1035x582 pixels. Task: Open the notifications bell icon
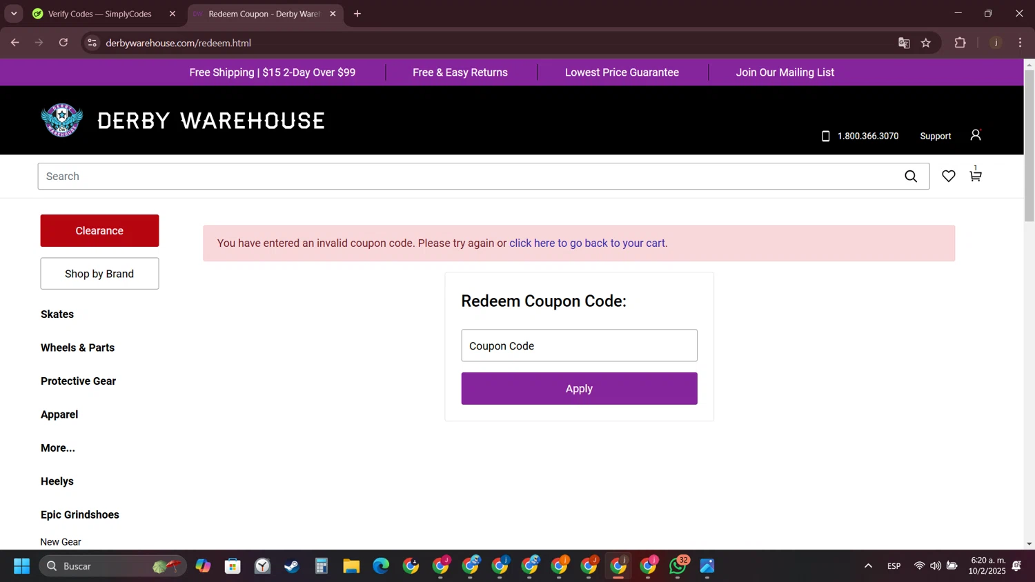[1017, 566]
